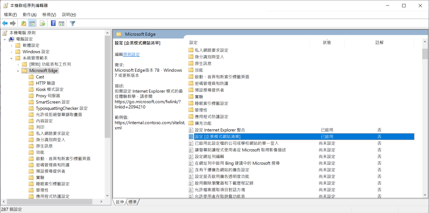
Task: Open the 密碼管理員和防護 folder in list
Action: pyautogui.click(x=211, y=83)
